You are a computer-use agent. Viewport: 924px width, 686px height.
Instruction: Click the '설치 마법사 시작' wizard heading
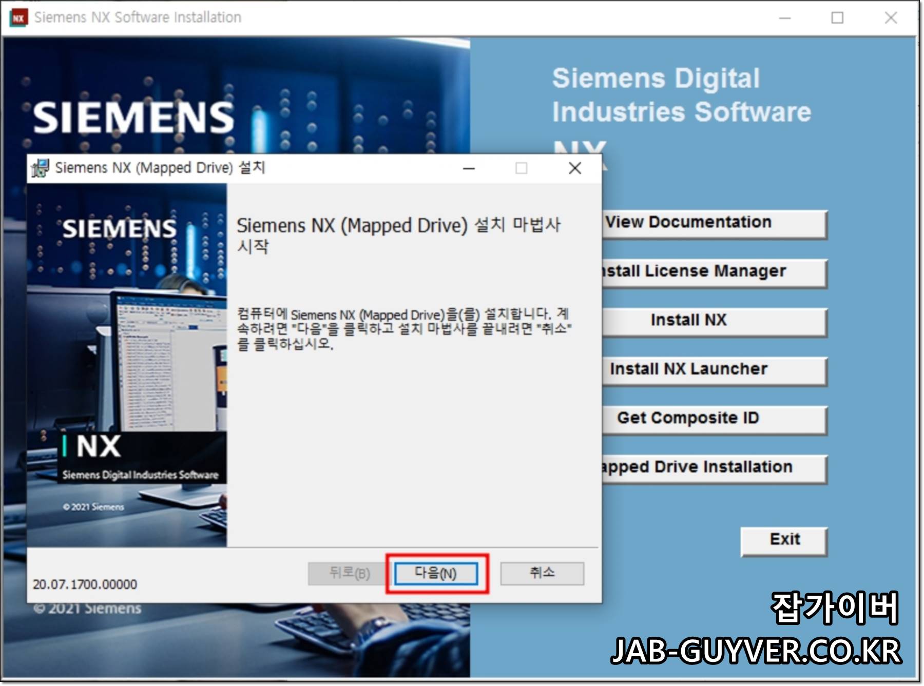399,235
